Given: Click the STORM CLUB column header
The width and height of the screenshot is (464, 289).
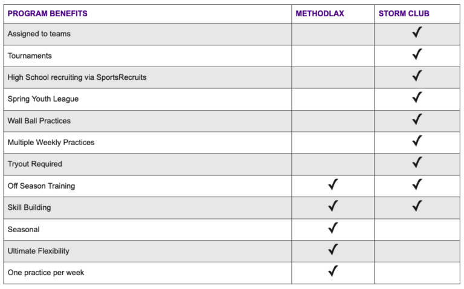Looking at the screenshot, I should pyautogui.click(x=404, y=13).
